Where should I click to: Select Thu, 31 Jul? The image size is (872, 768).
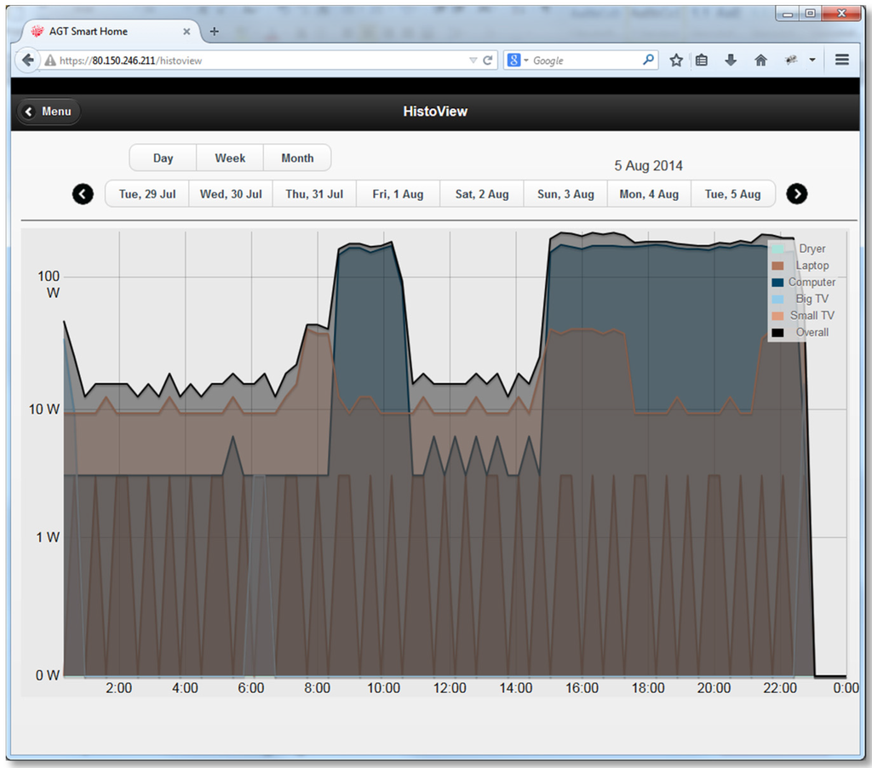point(314,194)
